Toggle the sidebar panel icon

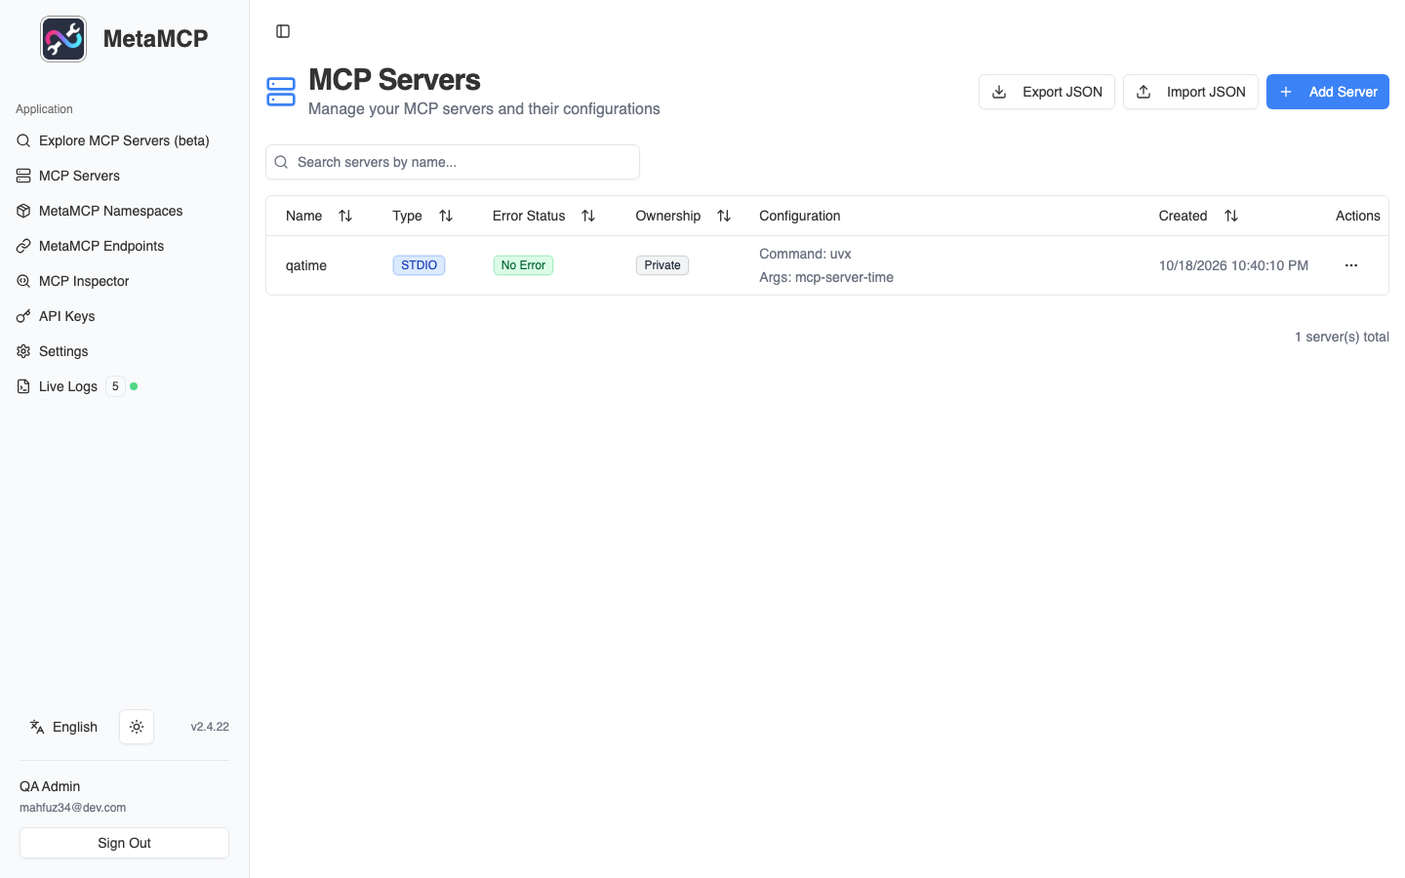283,31
